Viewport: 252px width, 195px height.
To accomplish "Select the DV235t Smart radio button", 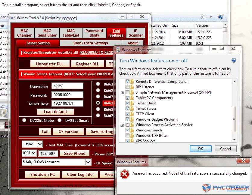I will coord(60,120).
